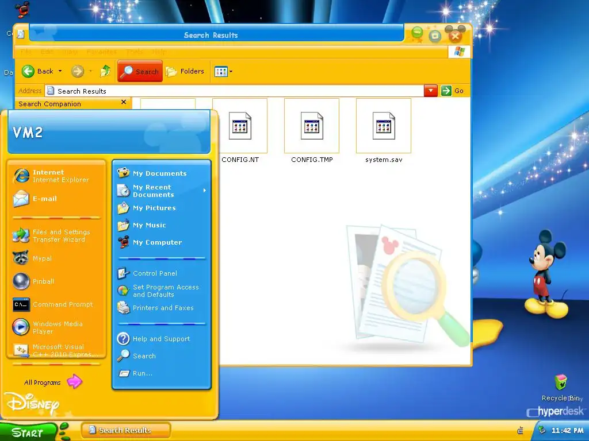Click the Start button
589x441 pixels.
(29, 432)
